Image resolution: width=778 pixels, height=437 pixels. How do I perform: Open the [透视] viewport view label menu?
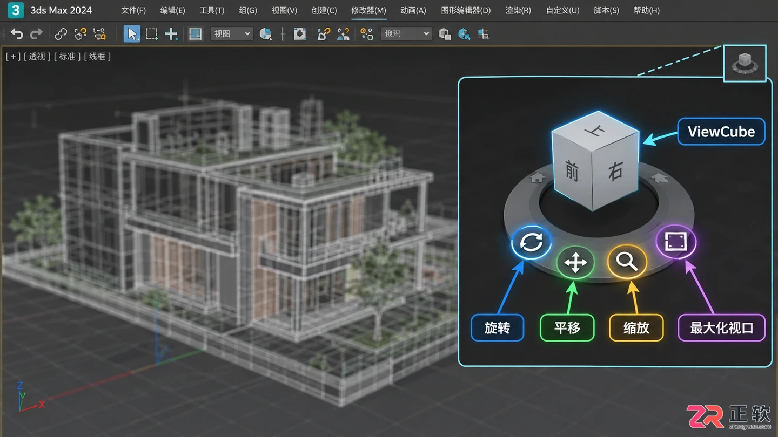[x=37, y=56]
